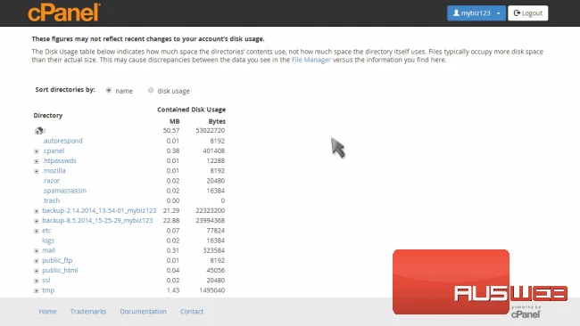Viewport: 580px width, 326px height.
Task: Click the Contact footer link
Action: [192, 311]
